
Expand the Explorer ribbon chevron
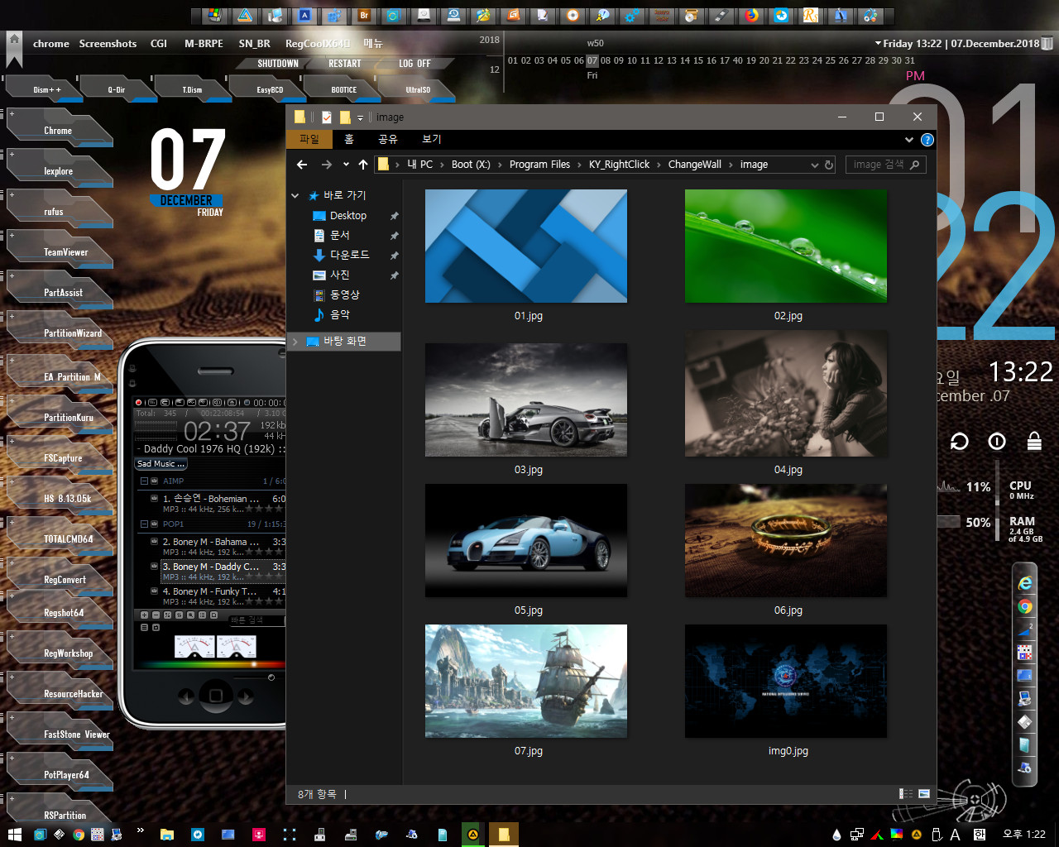pos(909,139)
